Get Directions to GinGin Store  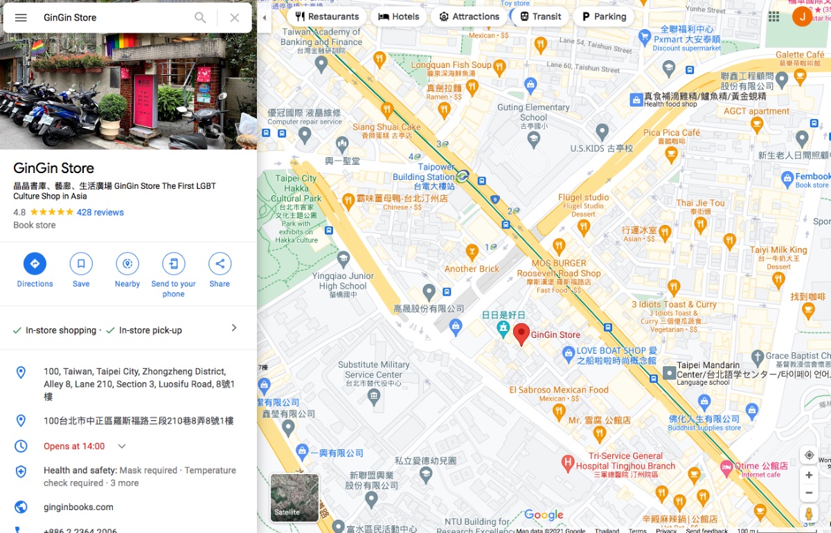pyautogui.click(x=35, y=270)
